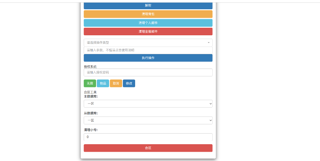Click the blue 解封 button
The width and height of the screenshot is (320, 161).
click(148, 6)
